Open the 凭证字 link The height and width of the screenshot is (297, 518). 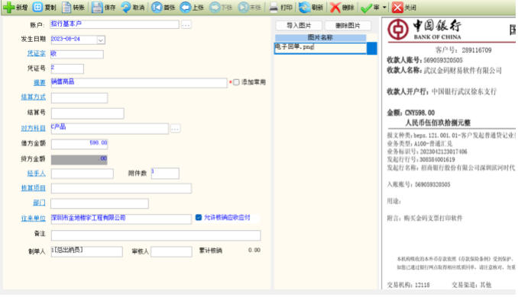(37, 53)
